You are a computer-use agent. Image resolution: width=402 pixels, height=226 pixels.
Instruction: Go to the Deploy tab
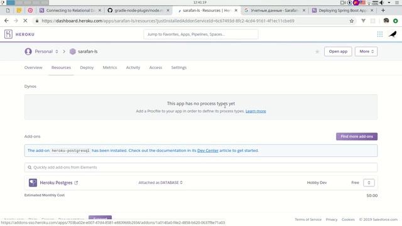tap(87, 68)
